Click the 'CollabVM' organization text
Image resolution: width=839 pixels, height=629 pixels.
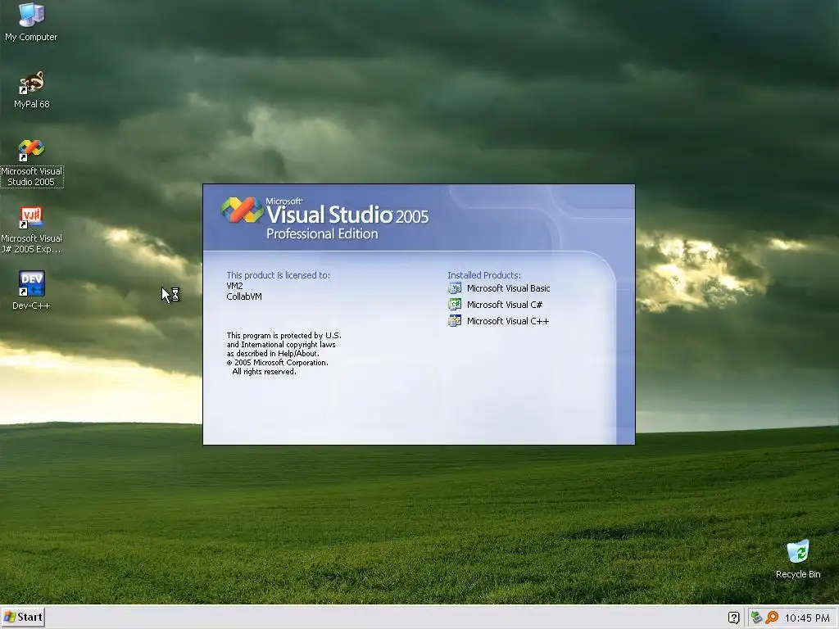click(x=244, y=296)
